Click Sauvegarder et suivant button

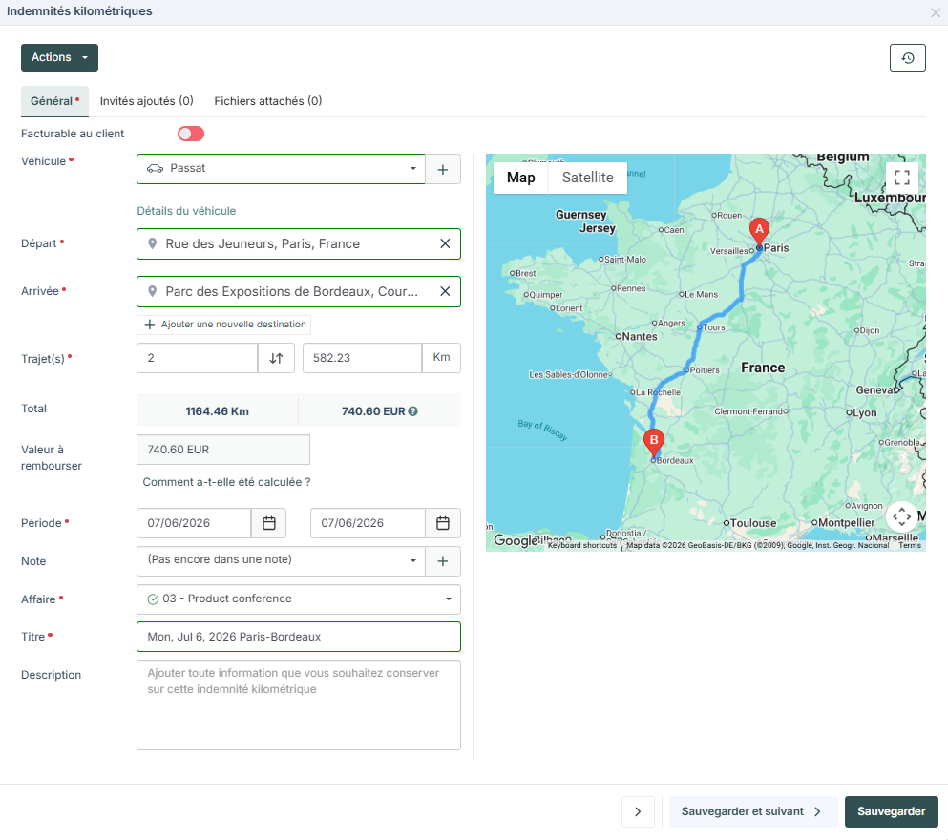point(752,811)
